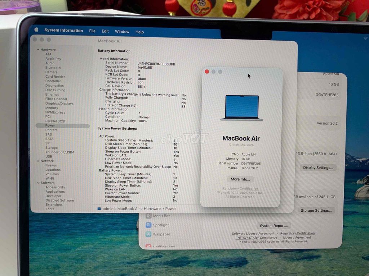Open Spotlight settings icon
The width and height of the screenshot is (369, 276).
pos(148,225)
